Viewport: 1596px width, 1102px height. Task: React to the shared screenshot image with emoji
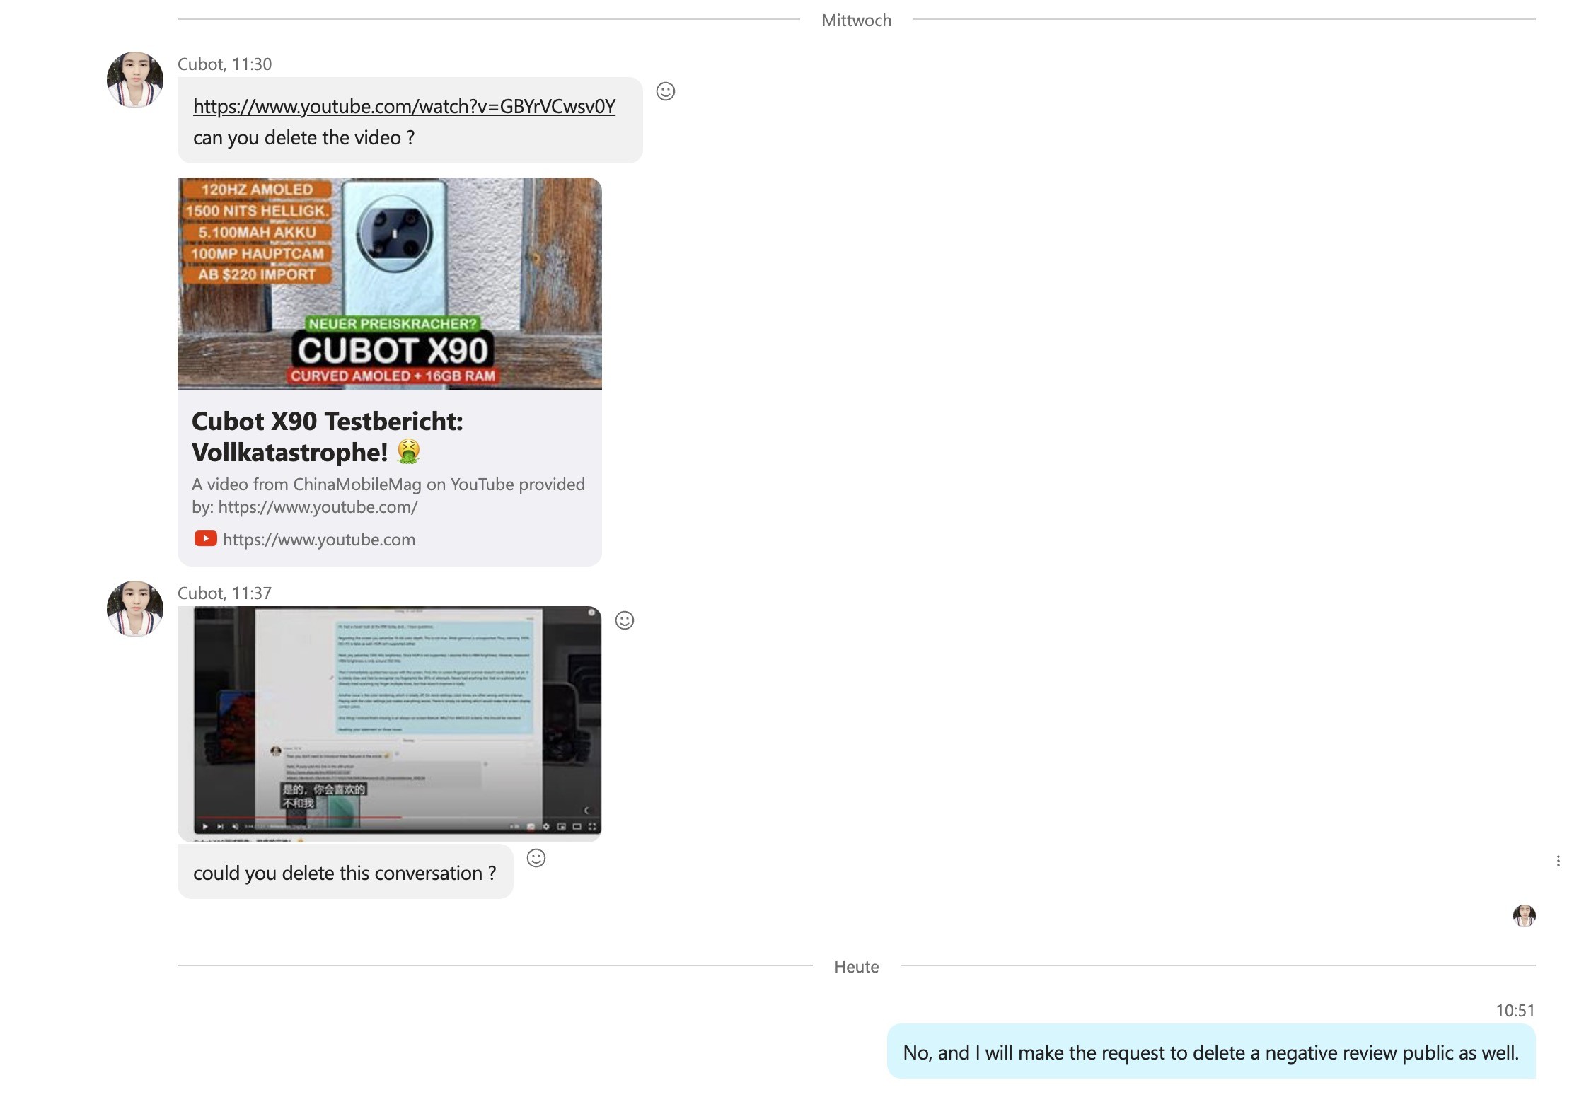[625, 620]
